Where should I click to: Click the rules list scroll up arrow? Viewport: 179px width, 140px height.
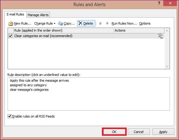pyautogui.click(x=167, y=31)
